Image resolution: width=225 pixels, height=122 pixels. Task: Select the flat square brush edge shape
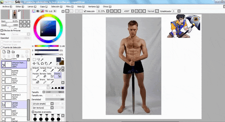coord(62,88)
